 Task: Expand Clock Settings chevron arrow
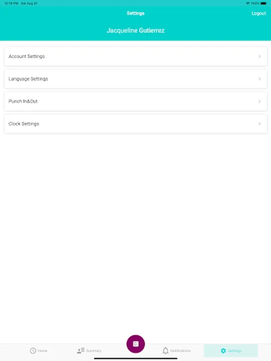[x=260, y=124]
